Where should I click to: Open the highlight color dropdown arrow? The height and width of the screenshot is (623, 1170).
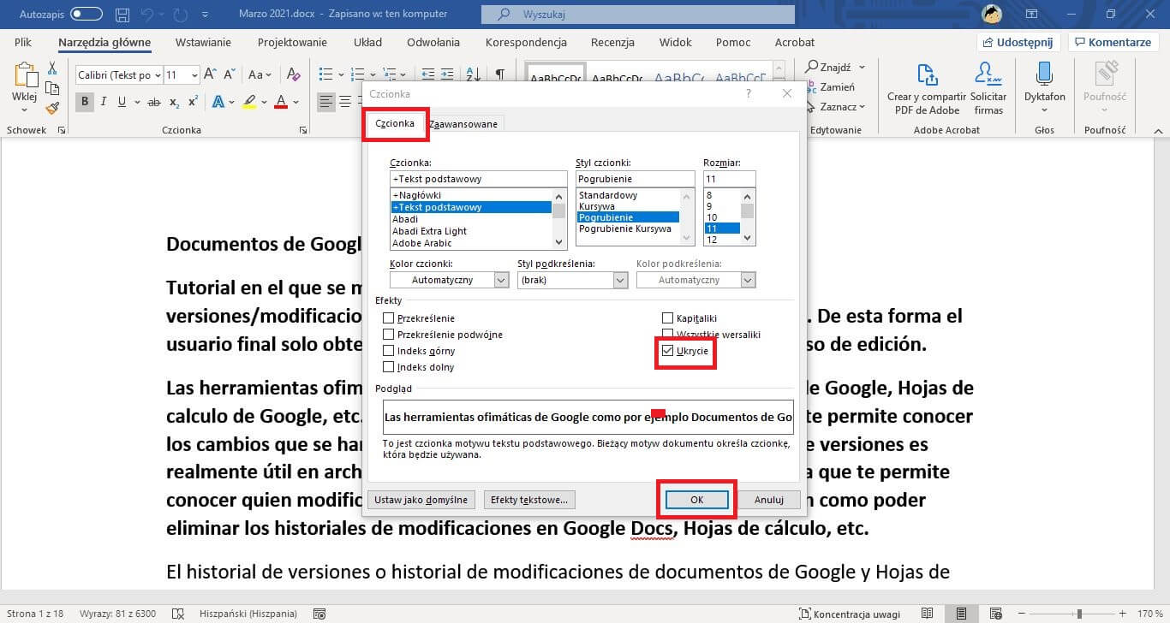pyautogui.click(x=264, y=102)
